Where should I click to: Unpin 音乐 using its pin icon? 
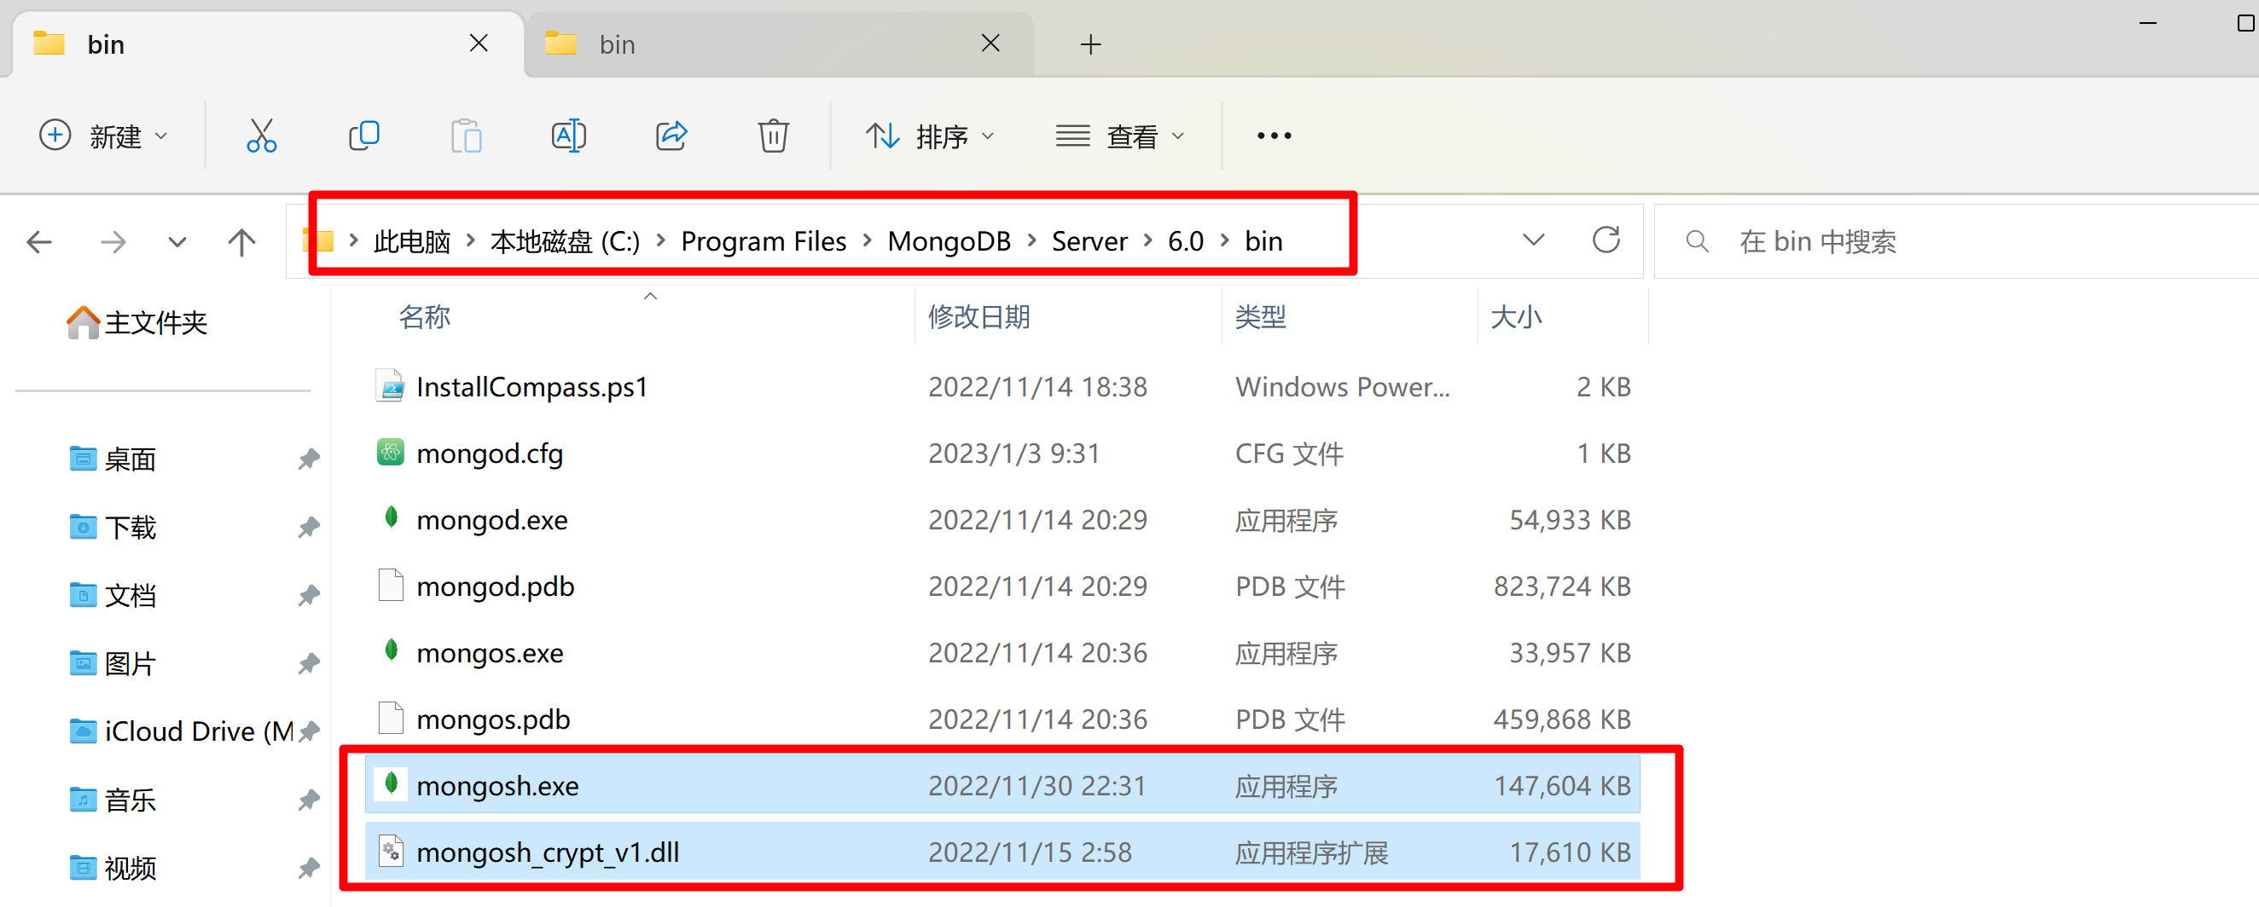(309, 800)
